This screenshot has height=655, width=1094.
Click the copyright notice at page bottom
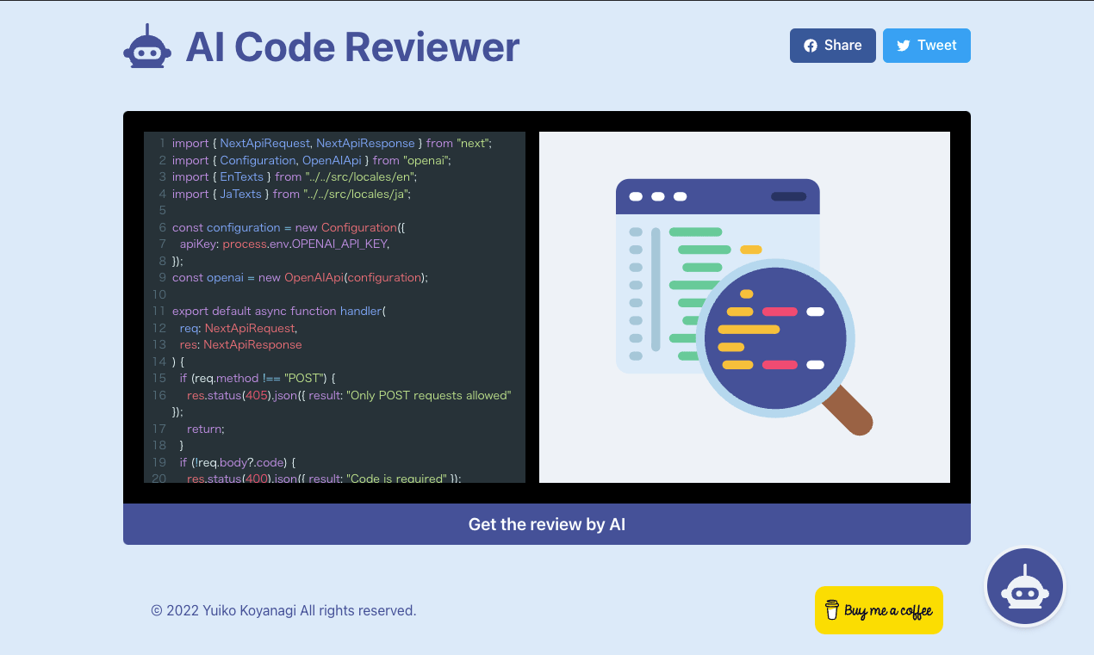[283, 610]
